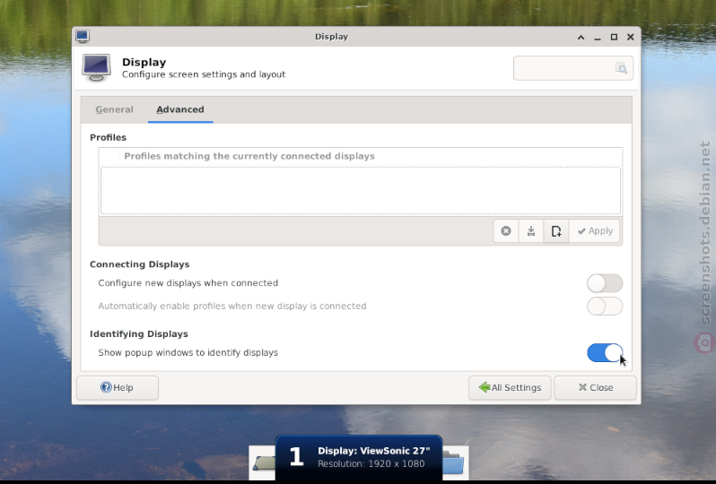Minimize the Display window

point(598,37)
